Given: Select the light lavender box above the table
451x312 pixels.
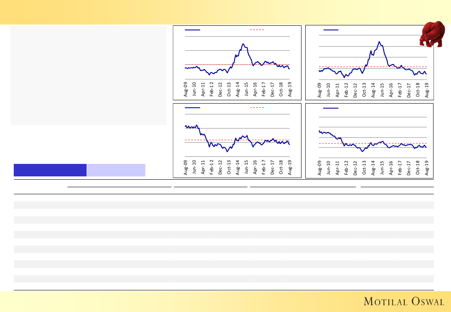Looking at the screenshot, I should 116,170.
